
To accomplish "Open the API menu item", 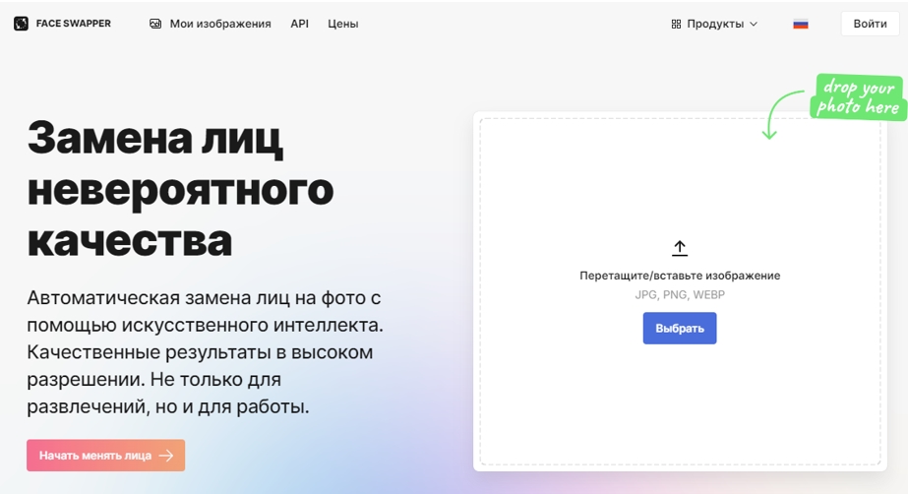I will pos(299,24).
